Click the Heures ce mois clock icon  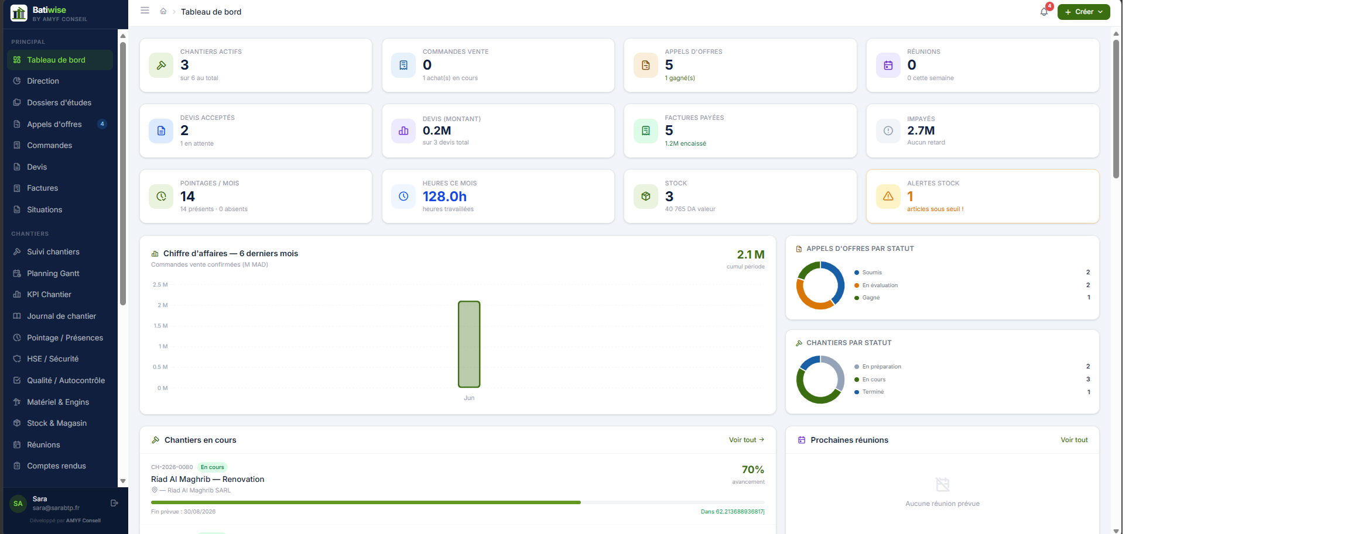tap(403, 196)
